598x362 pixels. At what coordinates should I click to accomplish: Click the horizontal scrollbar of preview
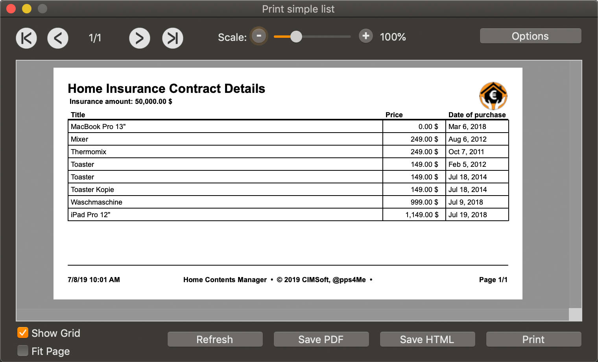click(x=293, y=314)
